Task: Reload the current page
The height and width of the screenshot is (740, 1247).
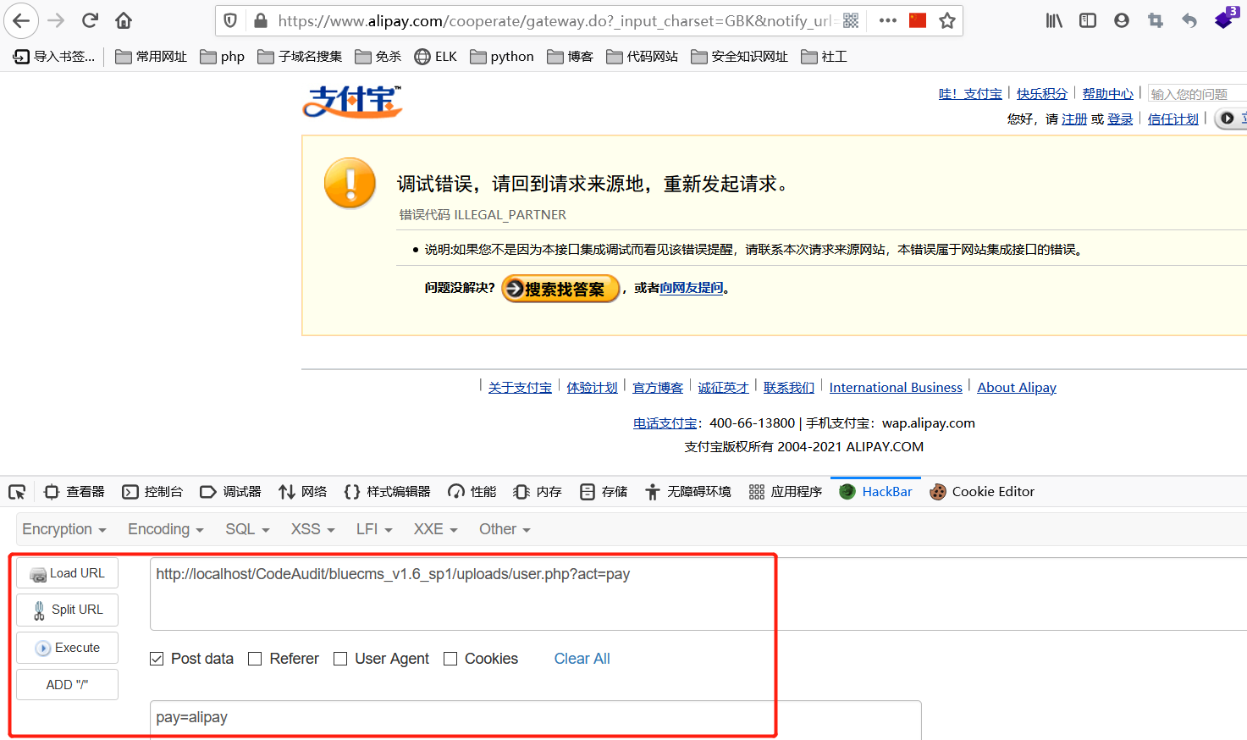Action: click(x=90, y=20)
